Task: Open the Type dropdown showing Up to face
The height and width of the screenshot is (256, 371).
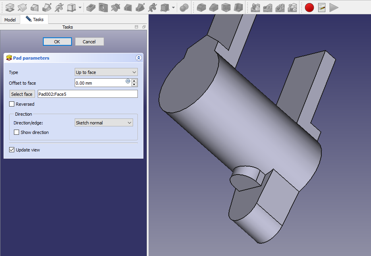Action: (x=106, y=72)
